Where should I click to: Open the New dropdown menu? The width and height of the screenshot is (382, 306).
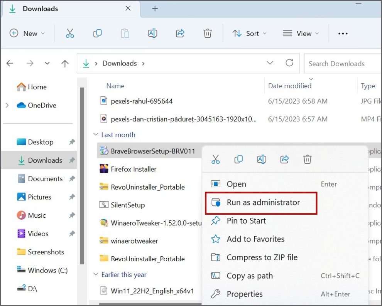(27, 34)
